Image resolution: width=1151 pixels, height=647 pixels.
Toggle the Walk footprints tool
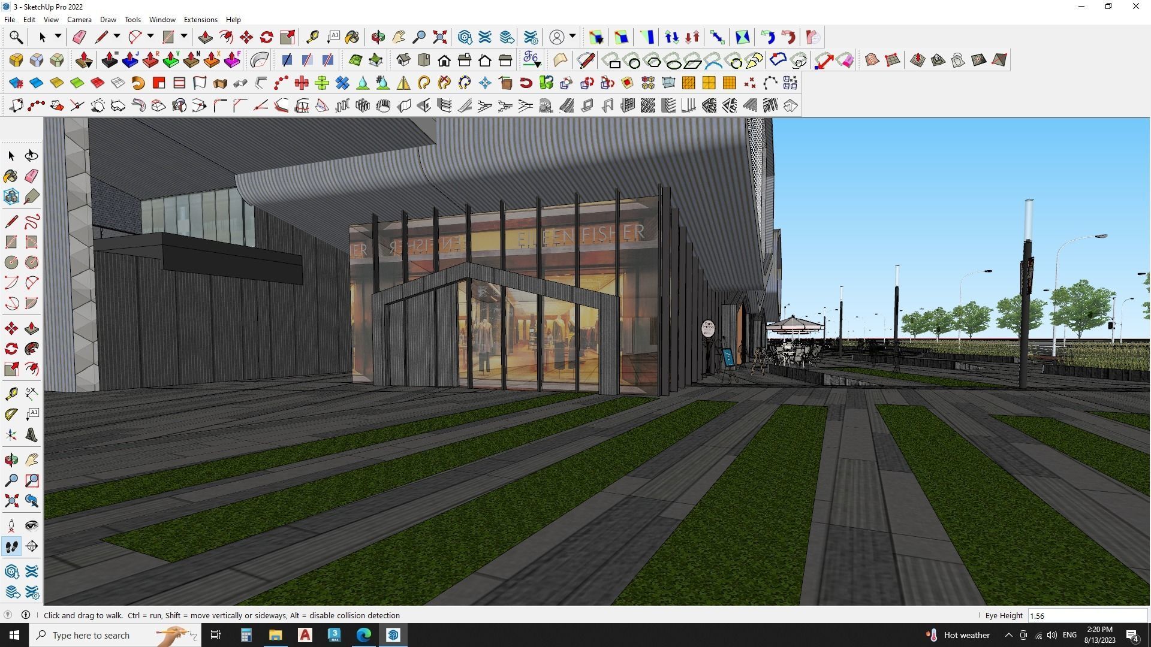coord(11,546)
